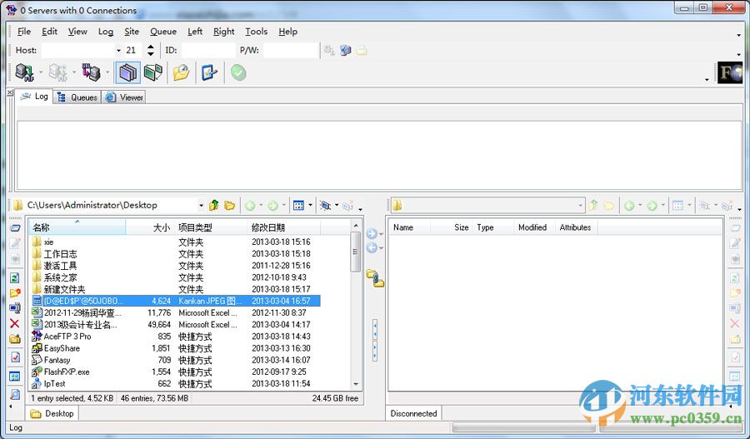Click the computer transfer icon in left sidebar
The height and width of the screenshot is (439, 750).
click(15, 308)
